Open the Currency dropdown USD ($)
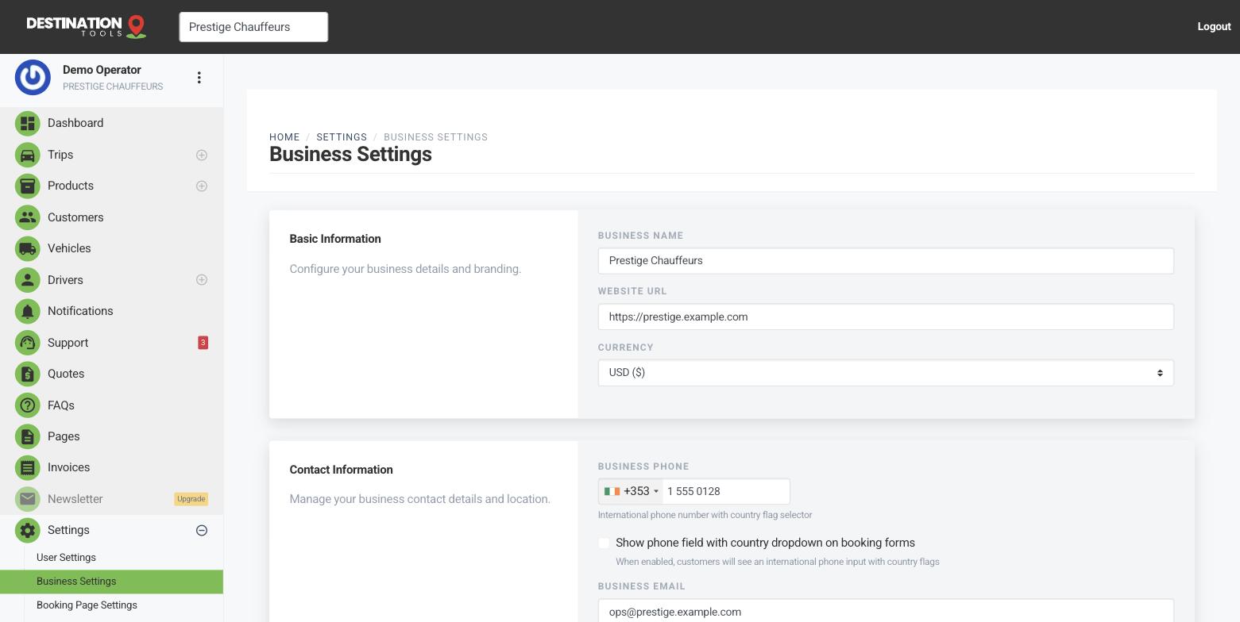The height and width of the screenshot is (622, 1240). click(886, 373)
